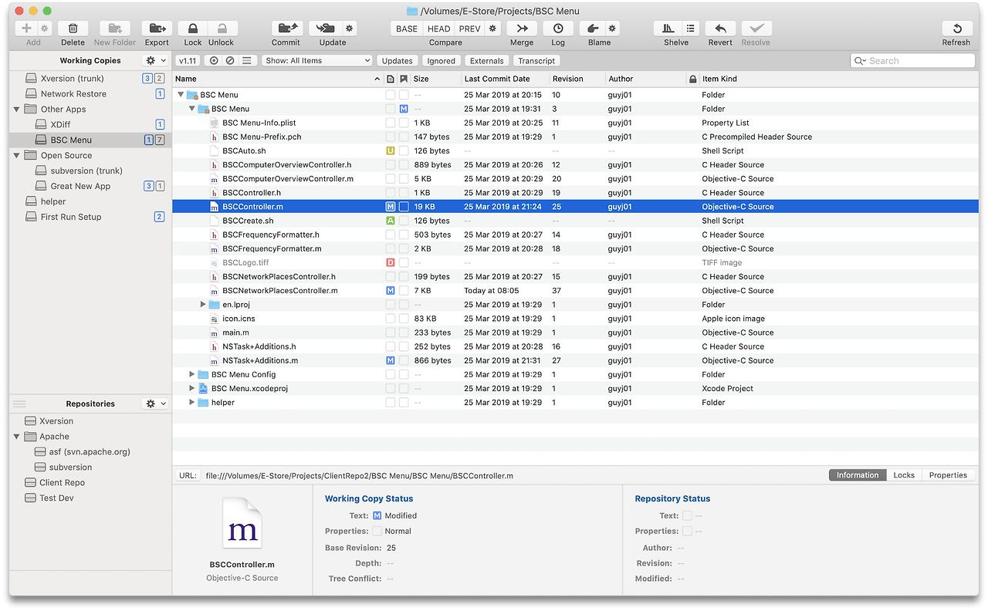Click the Blame hand icon
Viewport: 988px width, 611px height.
593,29
